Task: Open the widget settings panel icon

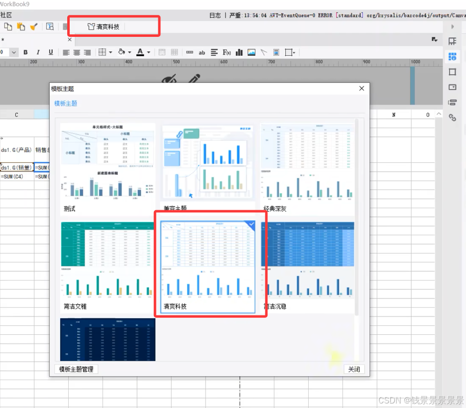Action: pos(453,87)
